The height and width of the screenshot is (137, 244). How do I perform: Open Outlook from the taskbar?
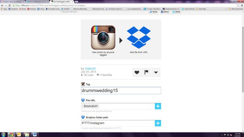click(x=19, y=135)
